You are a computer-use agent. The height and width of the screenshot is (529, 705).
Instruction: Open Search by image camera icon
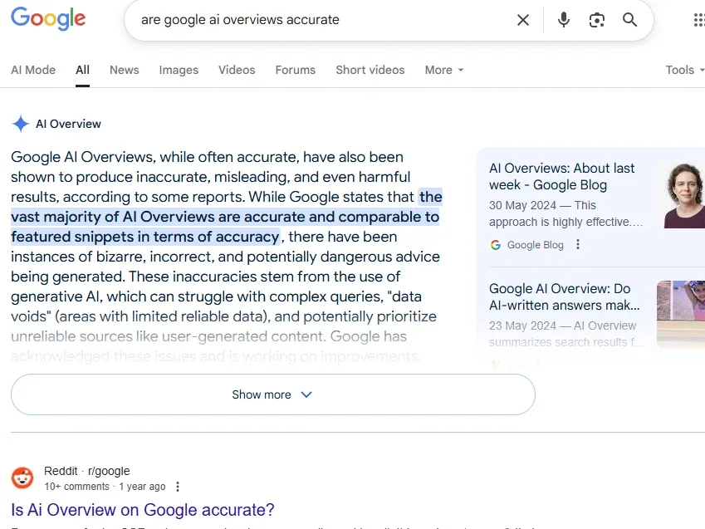click(x=597, y=20)
